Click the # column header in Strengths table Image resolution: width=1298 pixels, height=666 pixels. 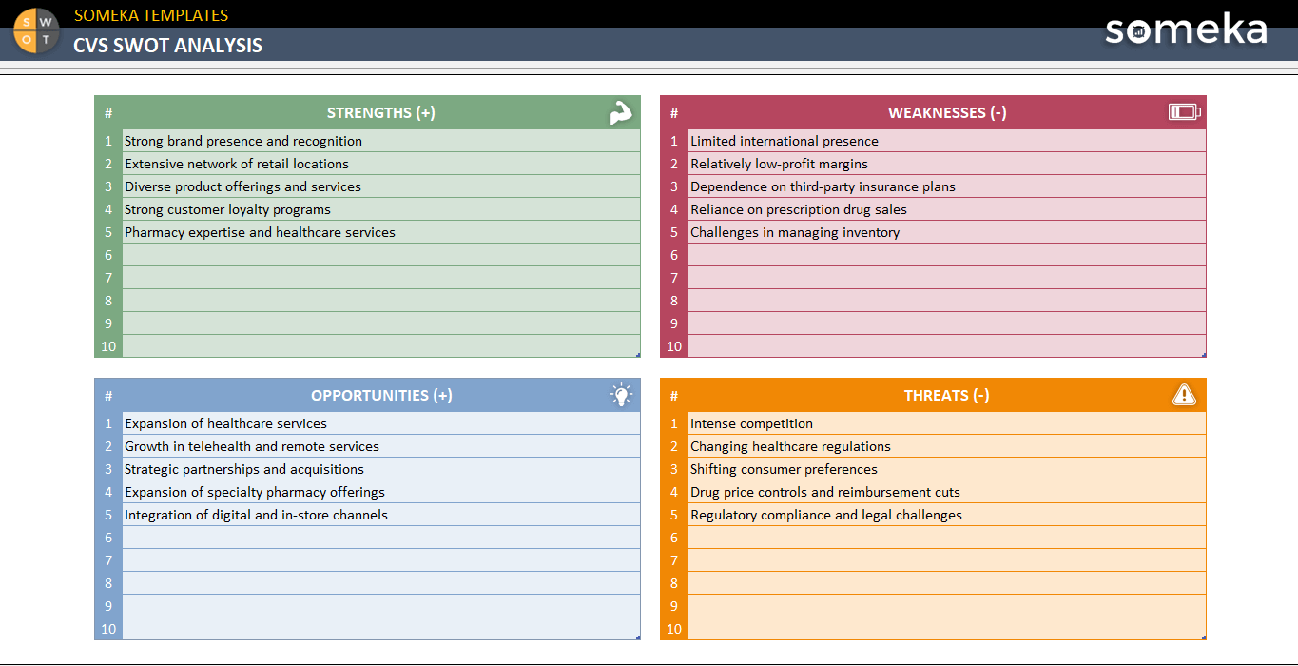pos(108,112)
